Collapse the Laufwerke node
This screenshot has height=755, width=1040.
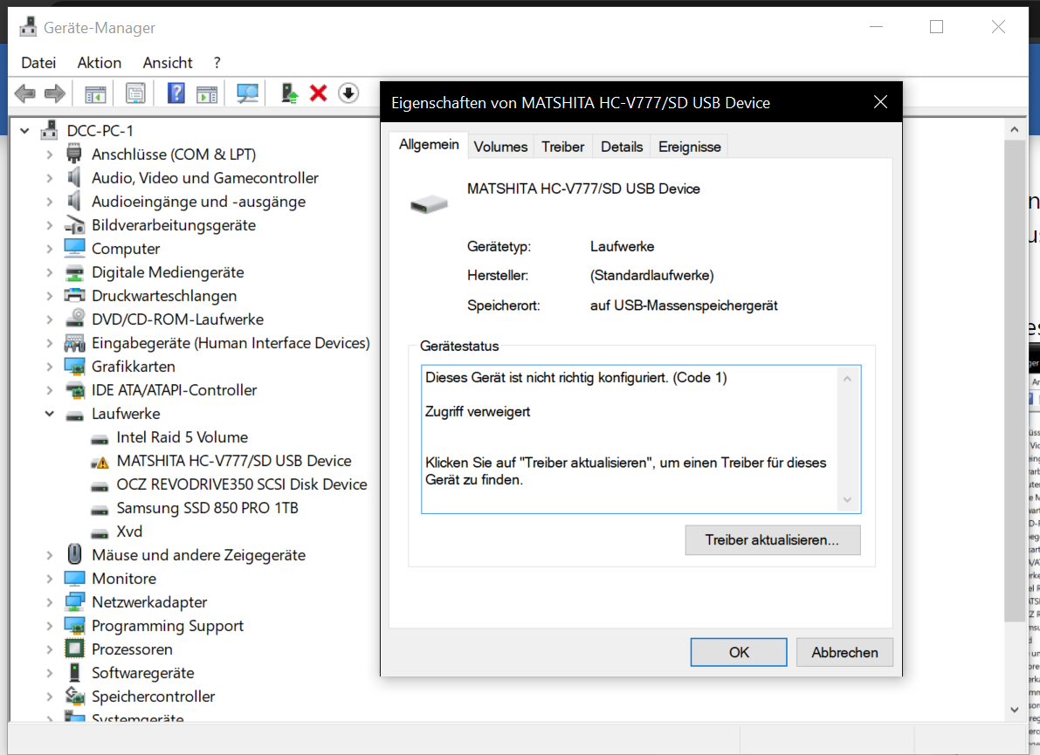pos(49,414)
